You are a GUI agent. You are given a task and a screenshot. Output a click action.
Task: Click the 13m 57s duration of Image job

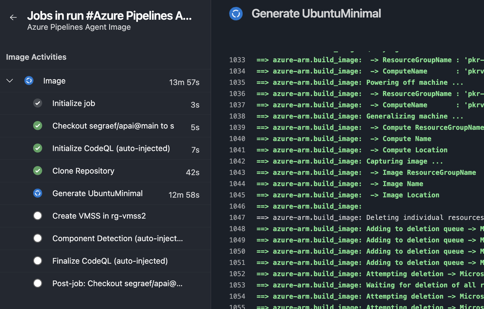tap(184, 82)
